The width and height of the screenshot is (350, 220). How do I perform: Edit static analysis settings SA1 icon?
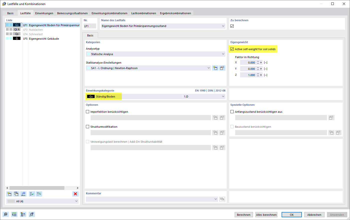point(222,68)
